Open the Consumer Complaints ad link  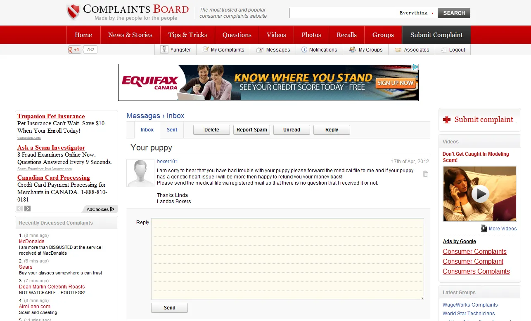474,252
